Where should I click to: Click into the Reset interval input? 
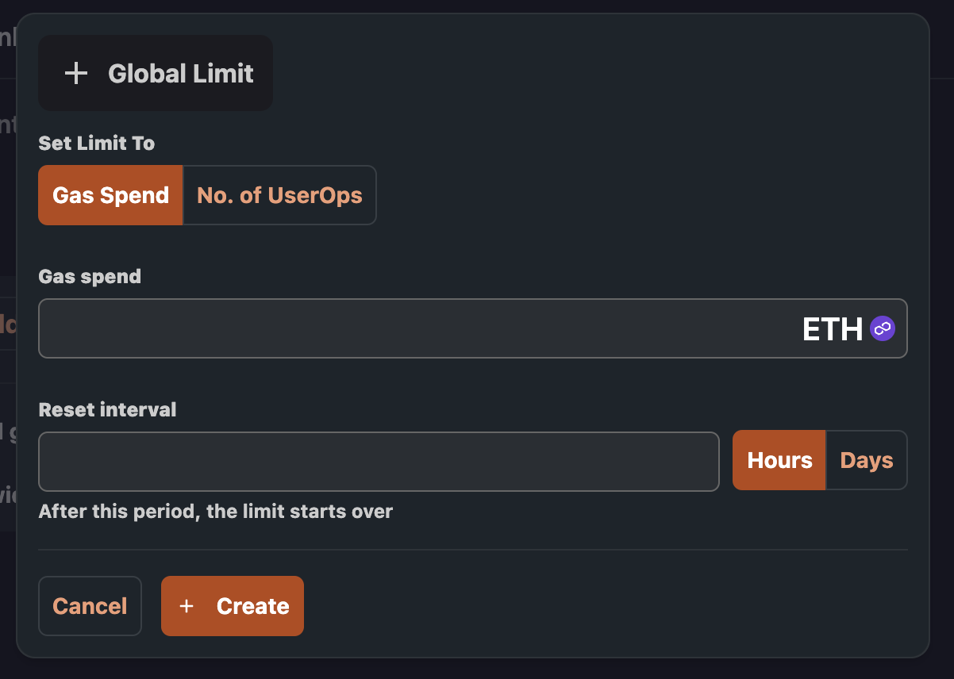point(379,461)
